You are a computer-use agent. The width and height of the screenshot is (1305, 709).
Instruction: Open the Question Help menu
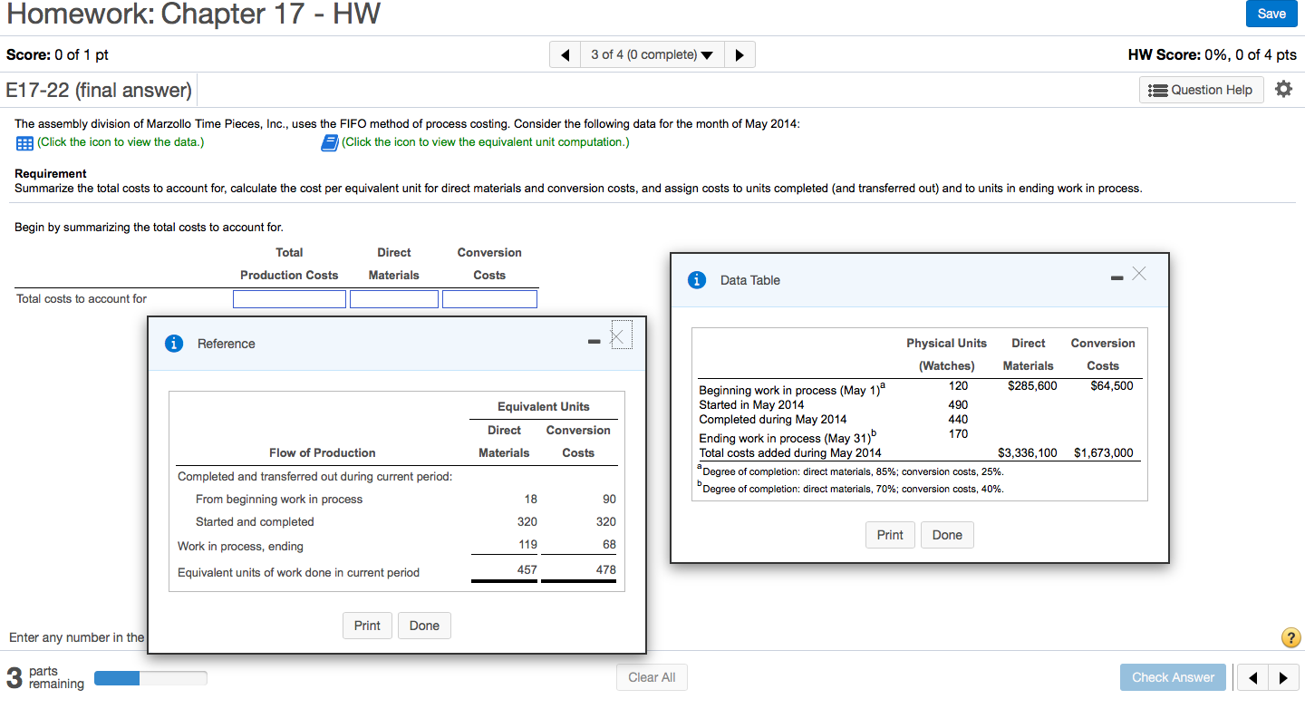coord(1202,90)
